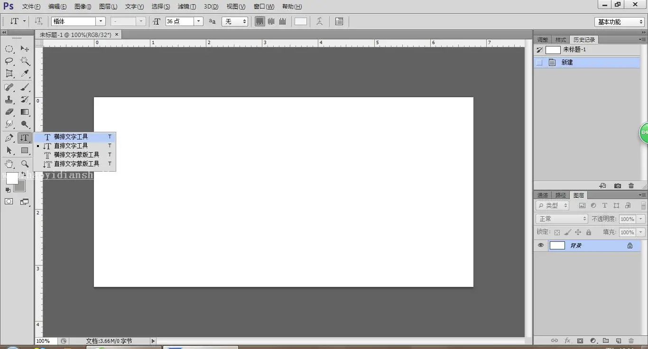Toggle lock transparent pixels
The image size is (648, 349).
click(557, 232)
